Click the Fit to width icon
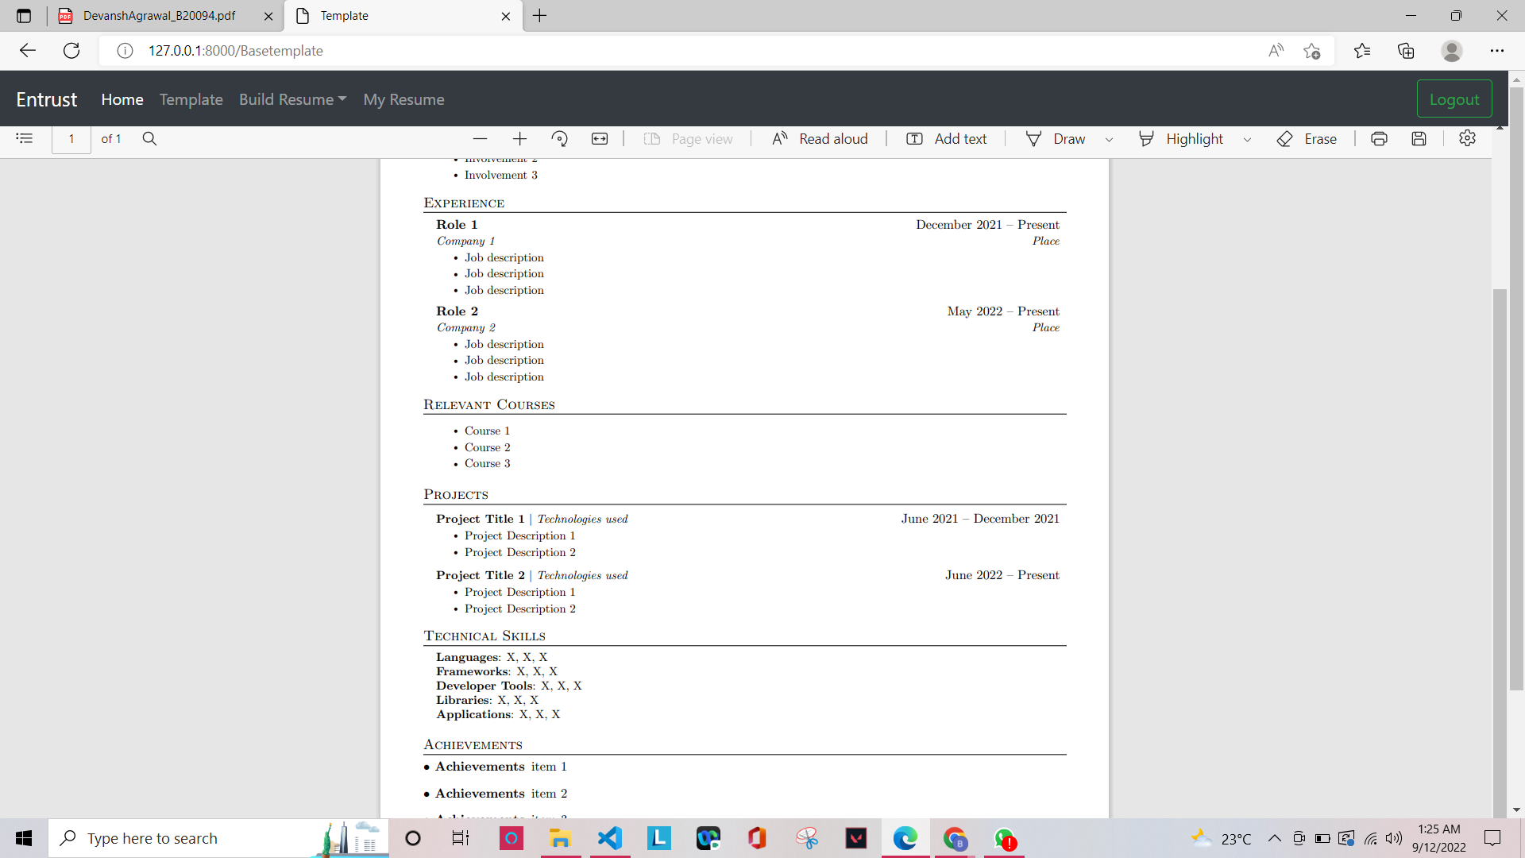Viewport: 1525px width, 858px height. (600, 138)
